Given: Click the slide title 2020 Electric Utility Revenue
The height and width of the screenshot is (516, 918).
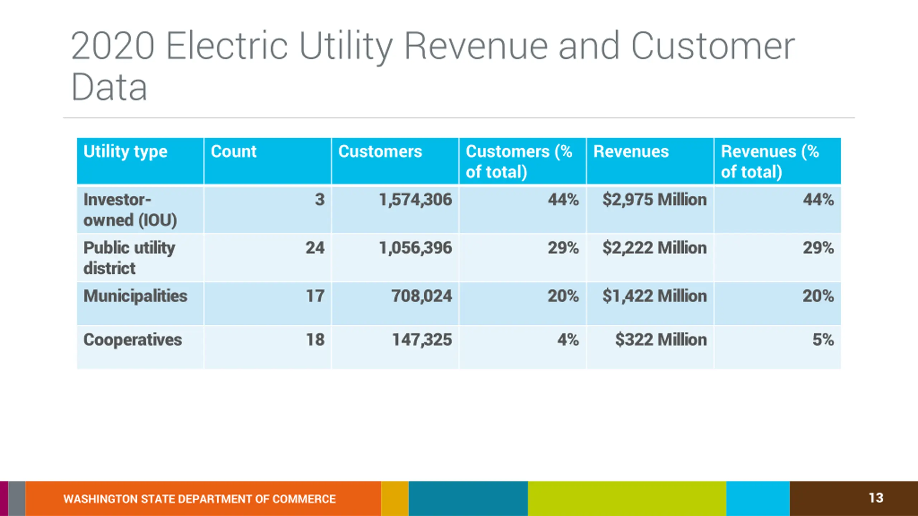Looking at the screenshot, I should coord(433,66).
